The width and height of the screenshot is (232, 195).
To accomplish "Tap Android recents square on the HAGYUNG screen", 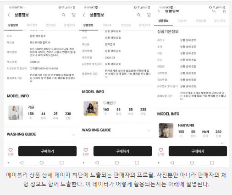I will (212, 163).
